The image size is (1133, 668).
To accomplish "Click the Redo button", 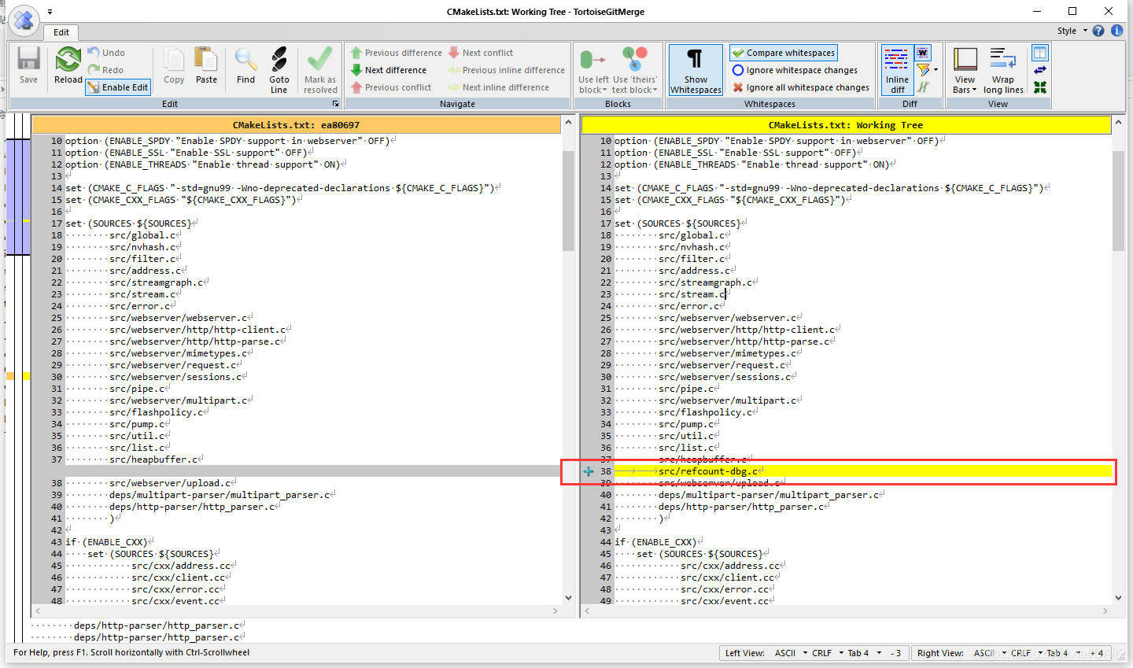I will click(106, 70).
